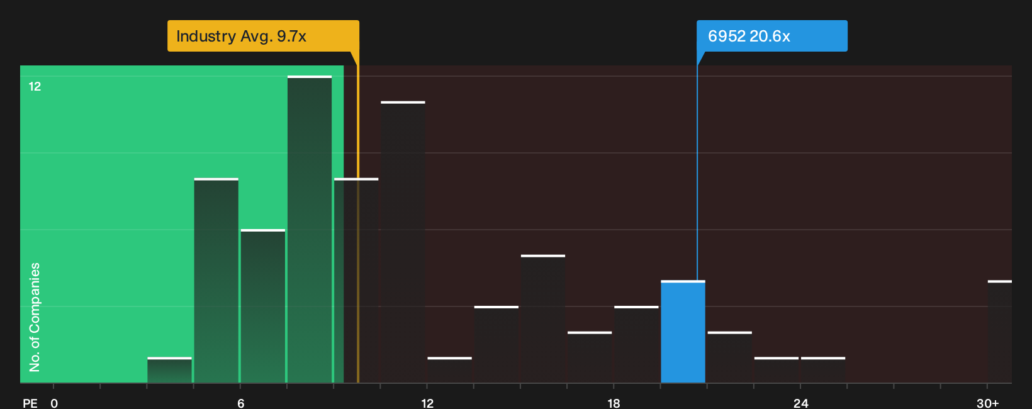Click the short bar starting at PE 24
The image size is (1032, 409).
point(823,370)
